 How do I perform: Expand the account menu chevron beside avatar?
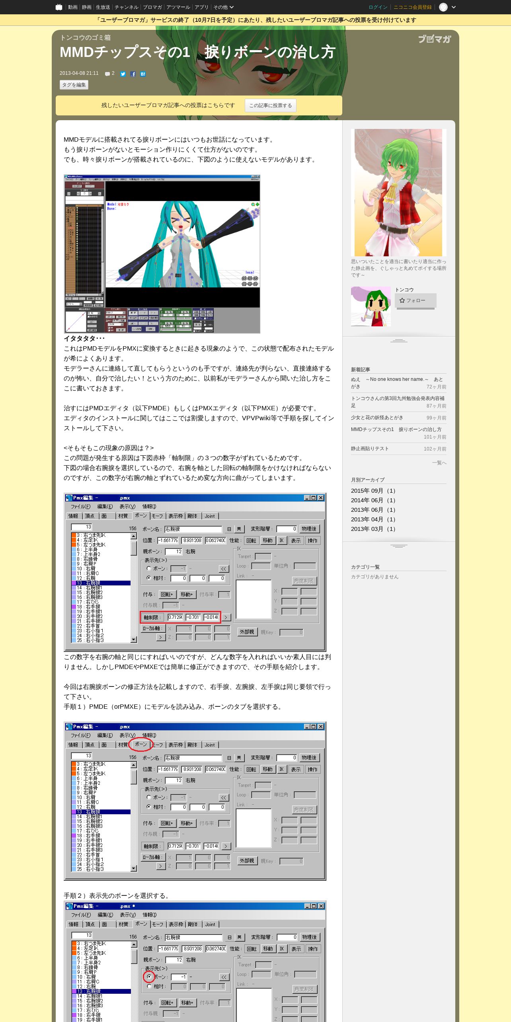[454, 7]
